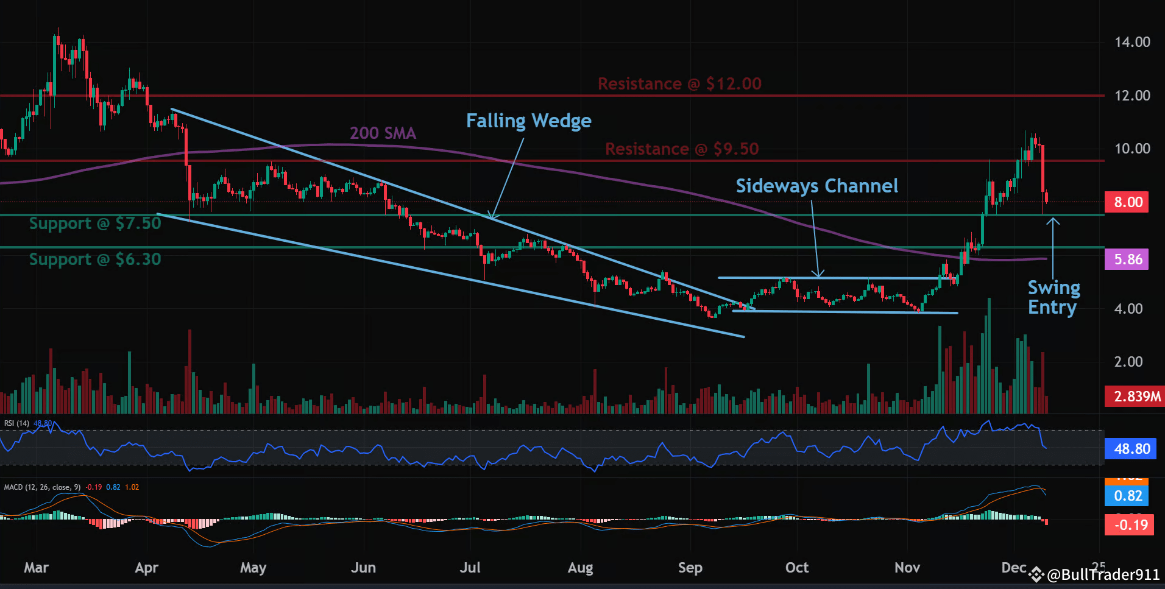Screen dimensions: 1165x589
Task: Click the blue 0.82 MACD signal badge
Action: point(1127,496)
